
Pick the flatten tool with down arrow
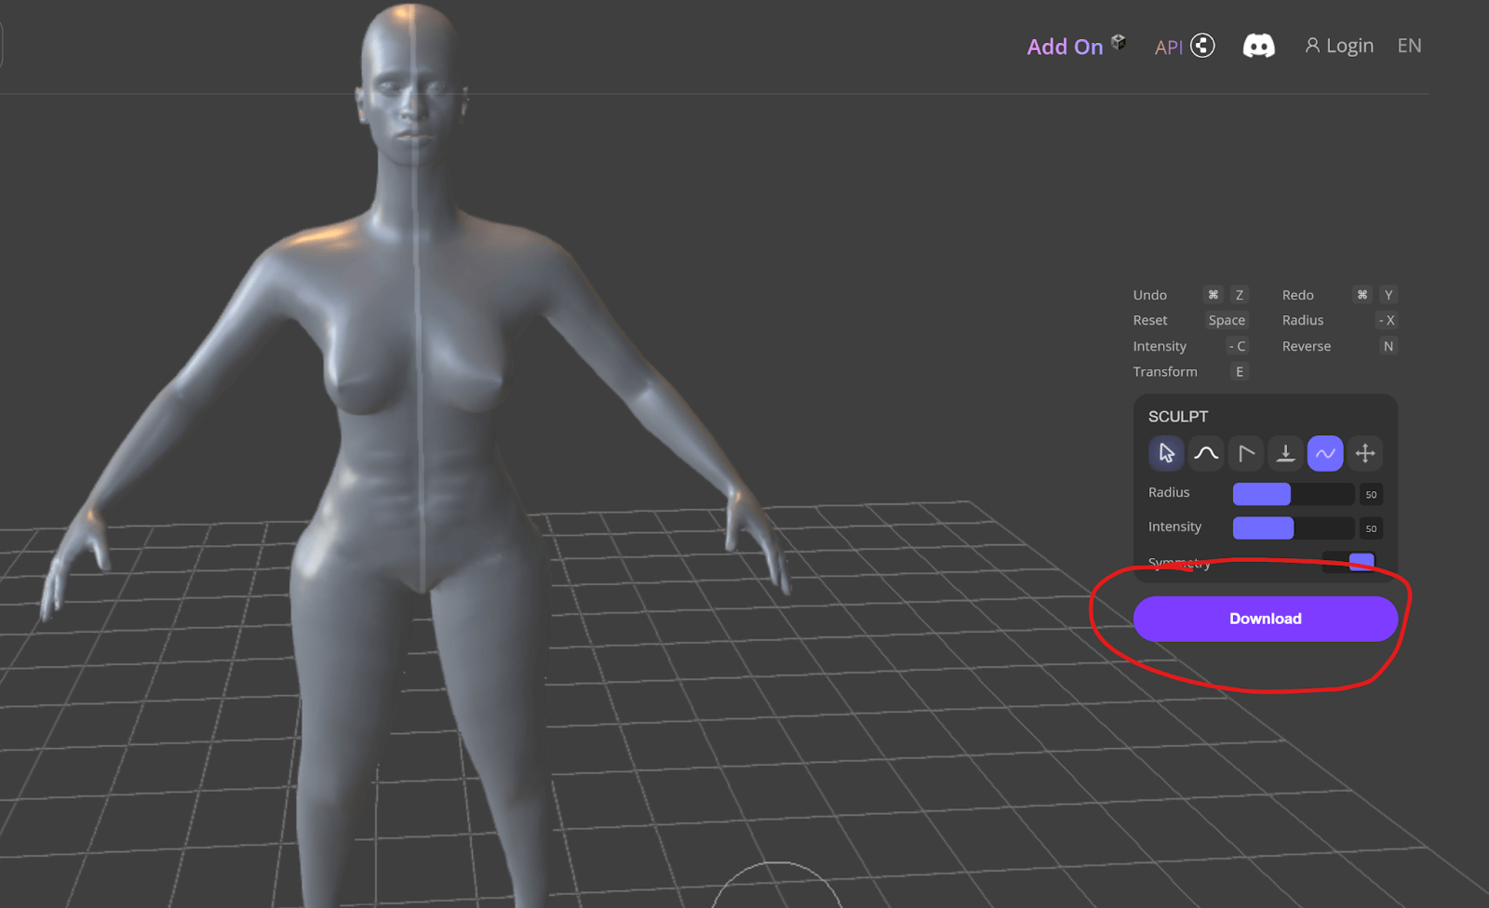pos(1285,453)
